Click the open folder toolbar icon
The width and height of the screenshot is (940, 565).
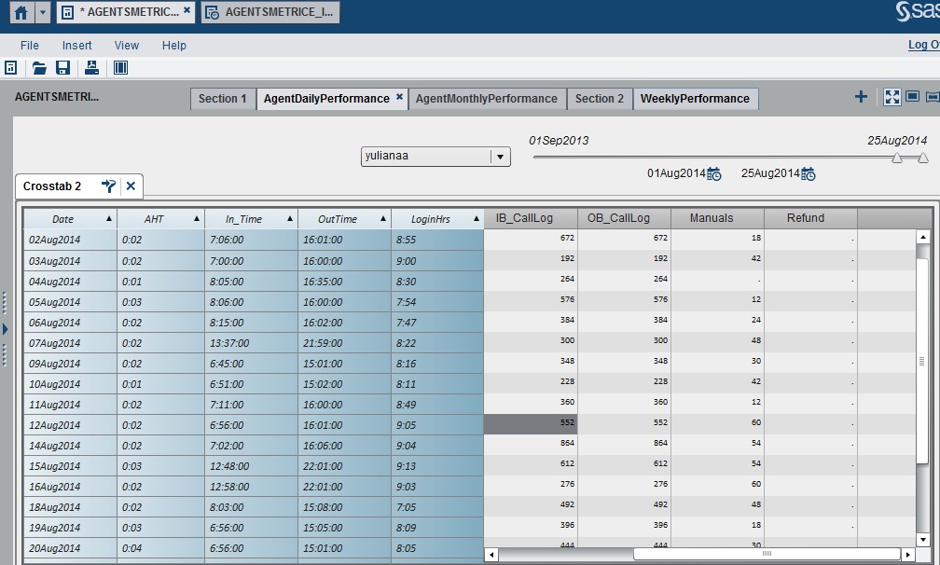(39, 67)
